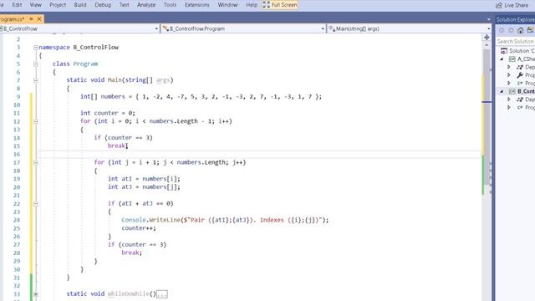Click the 'counter++;' statement on line 25
Screen dimensions: 535x301
coord(139,228)
